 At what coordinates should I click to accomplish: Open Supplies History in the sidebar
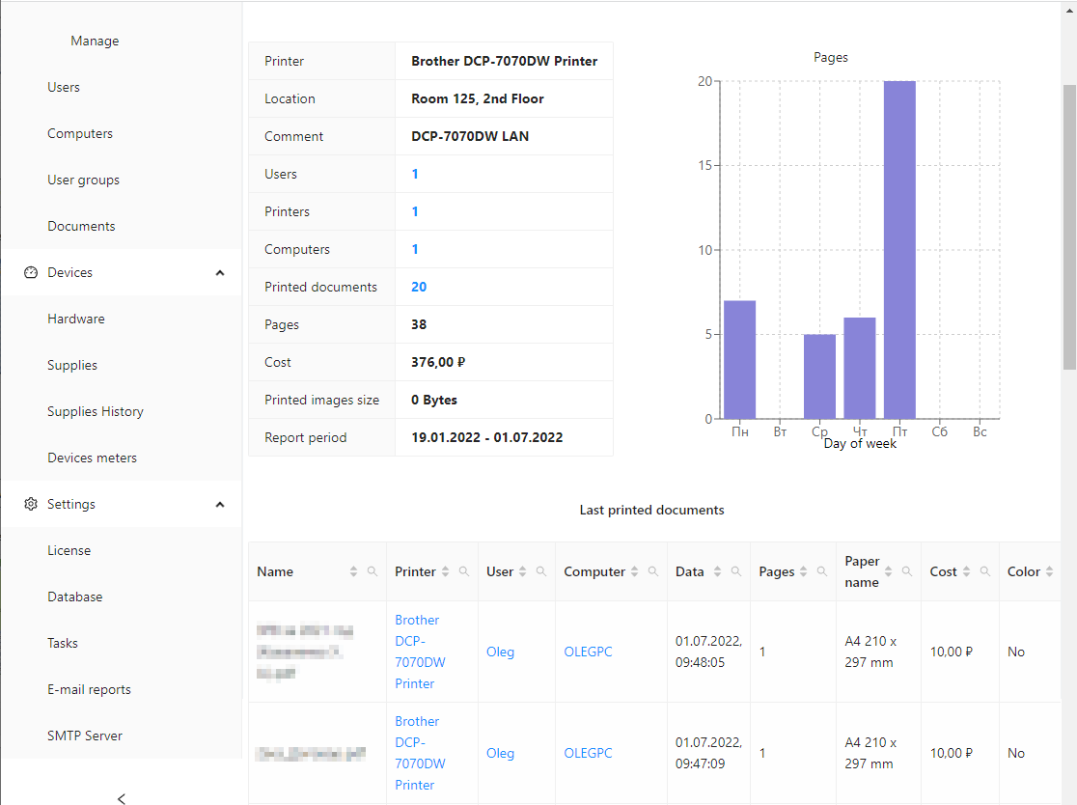(x=96, y=411)
